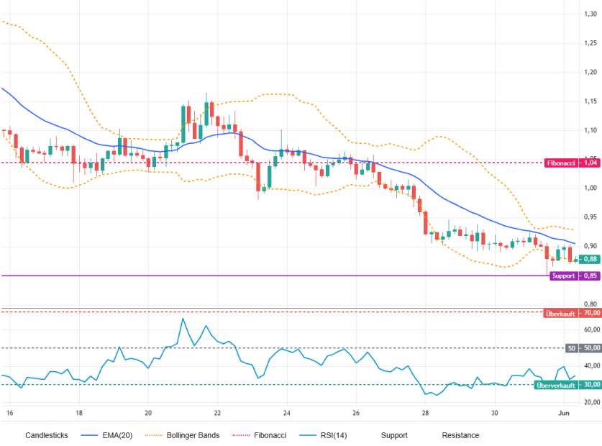
Task: Toggle the Candlesticks legend entry
Action: point(47,435)
